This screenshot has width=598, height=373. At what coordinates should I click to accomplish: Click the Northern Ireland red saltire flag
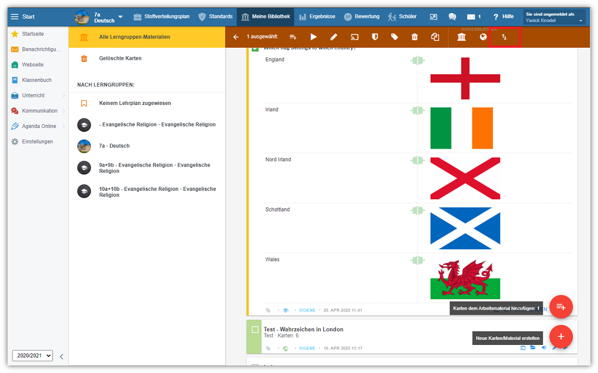(x=465, y=178)
